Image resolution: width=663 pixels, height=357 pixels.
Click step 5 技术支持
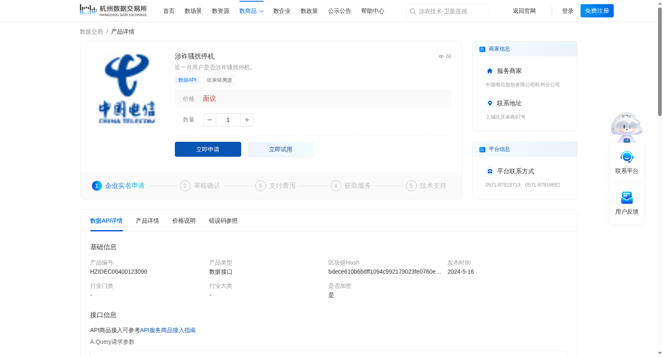click(x=427, y=186)
